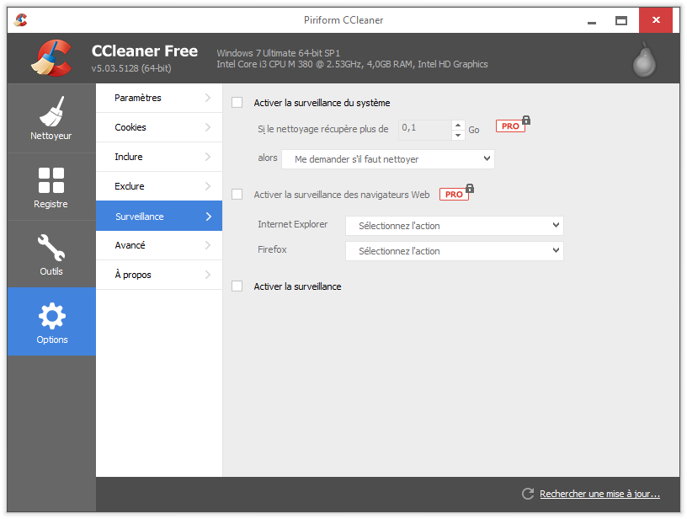Select the Options gear icon
Screen dimensions: 687x519
[51, 322]
